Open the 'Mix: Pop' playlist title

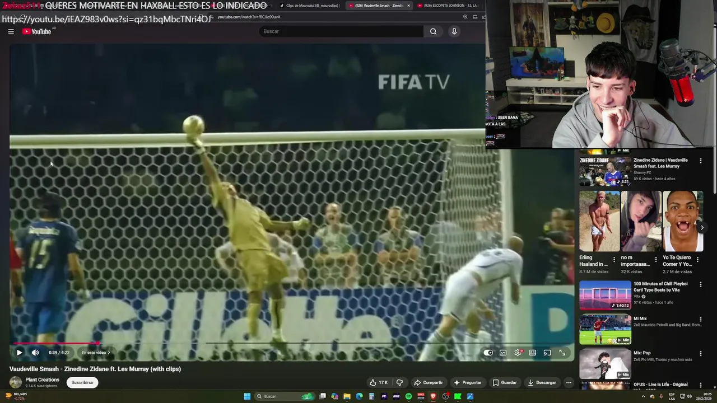(x=642, y=353)
